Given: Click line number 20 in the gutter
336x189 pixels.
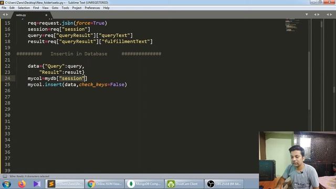Looking at the screenshot, I should pyautogui.click(x=7, y=54).
